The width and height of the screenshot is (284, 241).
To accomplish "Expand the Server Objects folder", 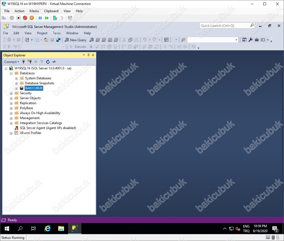I will [x=11, y=98].
